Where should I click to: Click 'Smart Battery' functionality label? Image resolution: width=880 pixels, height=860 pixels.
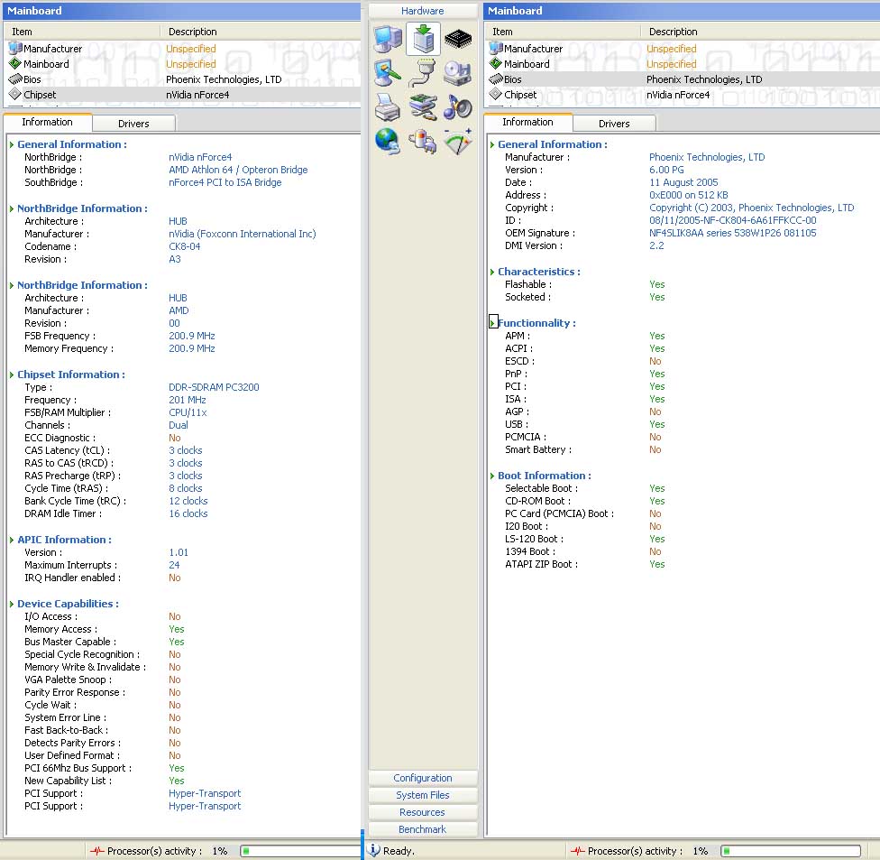tap(537, 449)
